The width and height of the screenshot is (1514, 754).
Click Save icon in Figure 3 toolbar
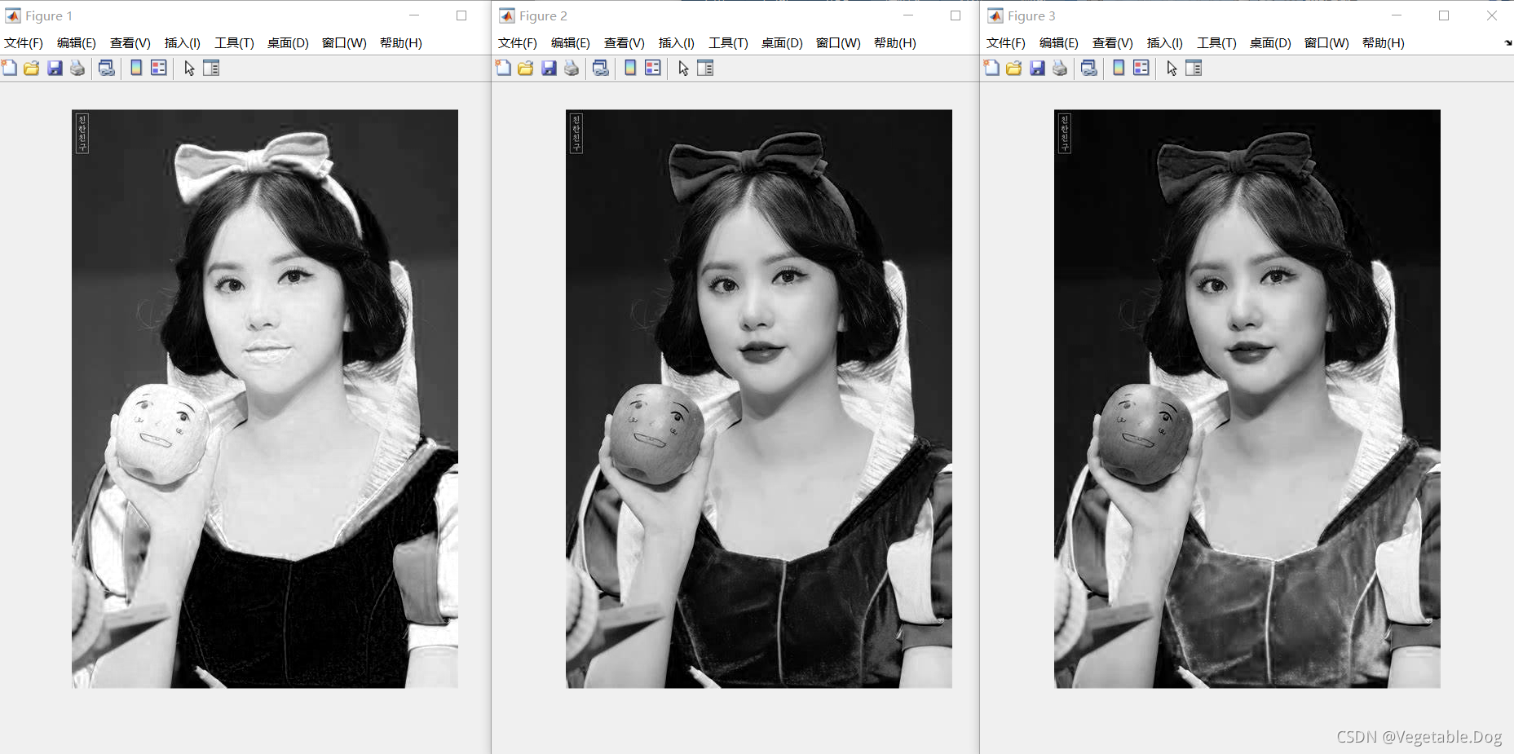1037,68
